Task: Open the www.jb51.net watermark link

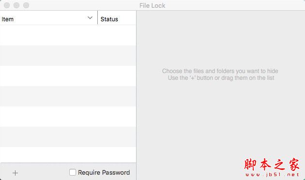Action: (272, 175)
